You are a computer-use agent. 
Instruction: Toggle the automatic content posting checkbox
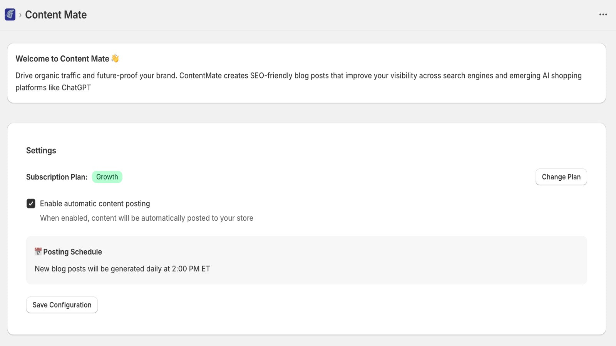pyautogui.click(x=31, y=203)
